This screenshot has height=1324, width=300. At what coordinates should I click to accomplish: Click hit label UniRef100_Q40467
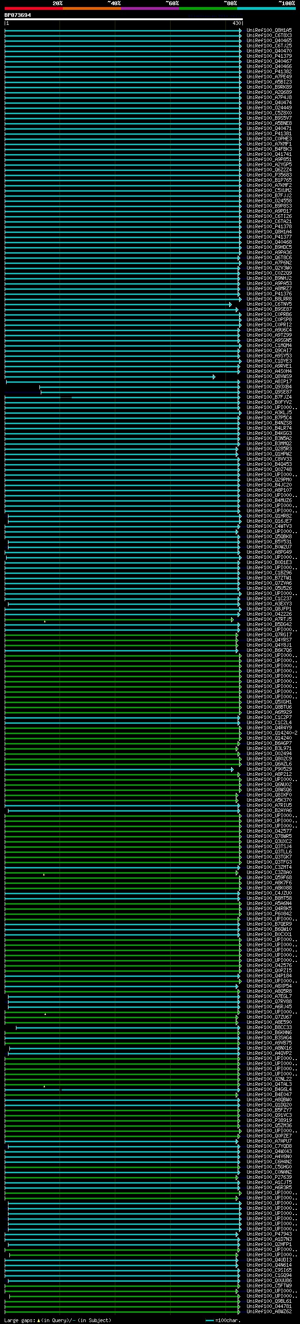269,61
